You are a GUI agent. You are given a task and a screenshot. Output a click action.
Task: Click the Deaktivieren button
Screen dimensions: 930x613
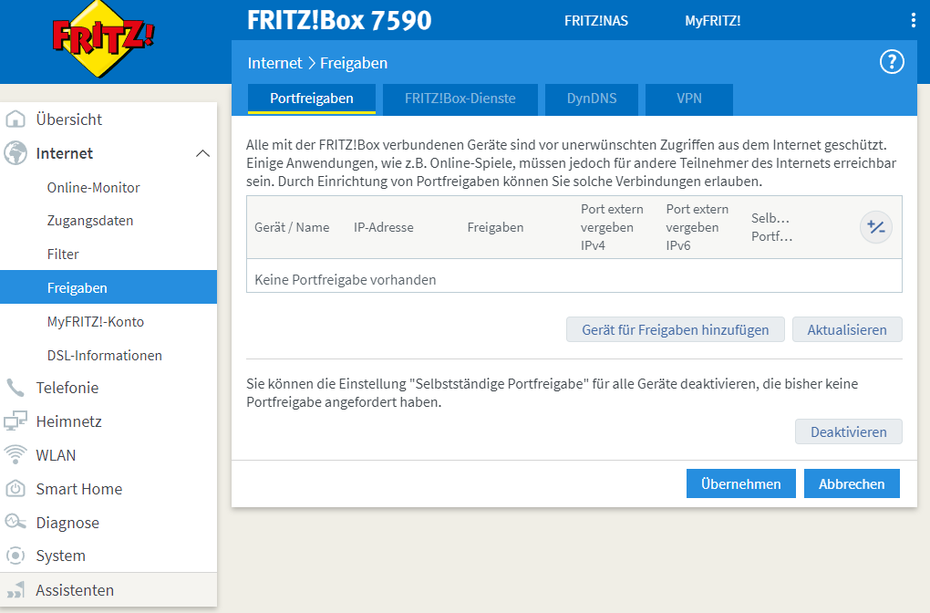point(848,431)
